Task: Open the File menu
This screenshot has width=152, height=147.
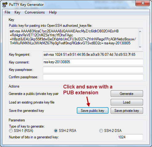Action: (7, 12)
